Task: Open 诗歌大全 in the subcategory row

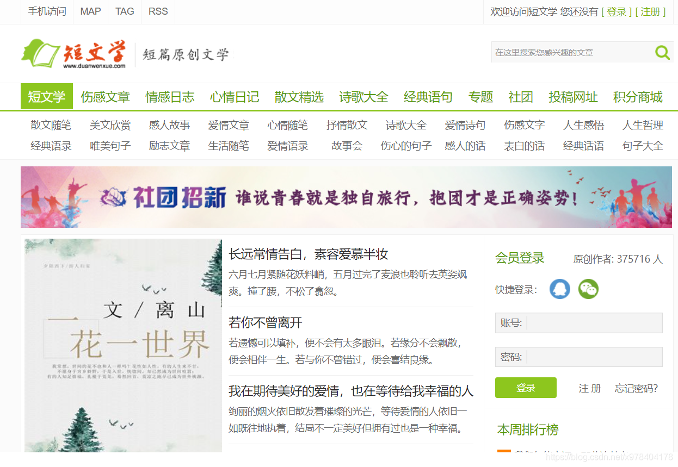Action: 406,125
